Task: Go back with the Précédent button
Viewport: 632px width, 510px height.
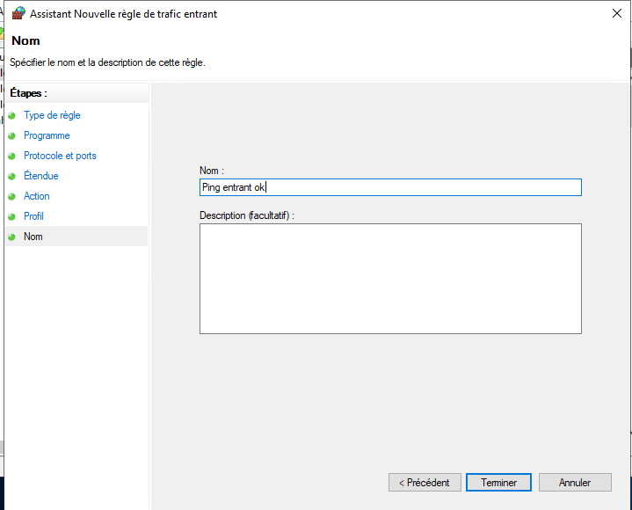Action: pos(425,483)
